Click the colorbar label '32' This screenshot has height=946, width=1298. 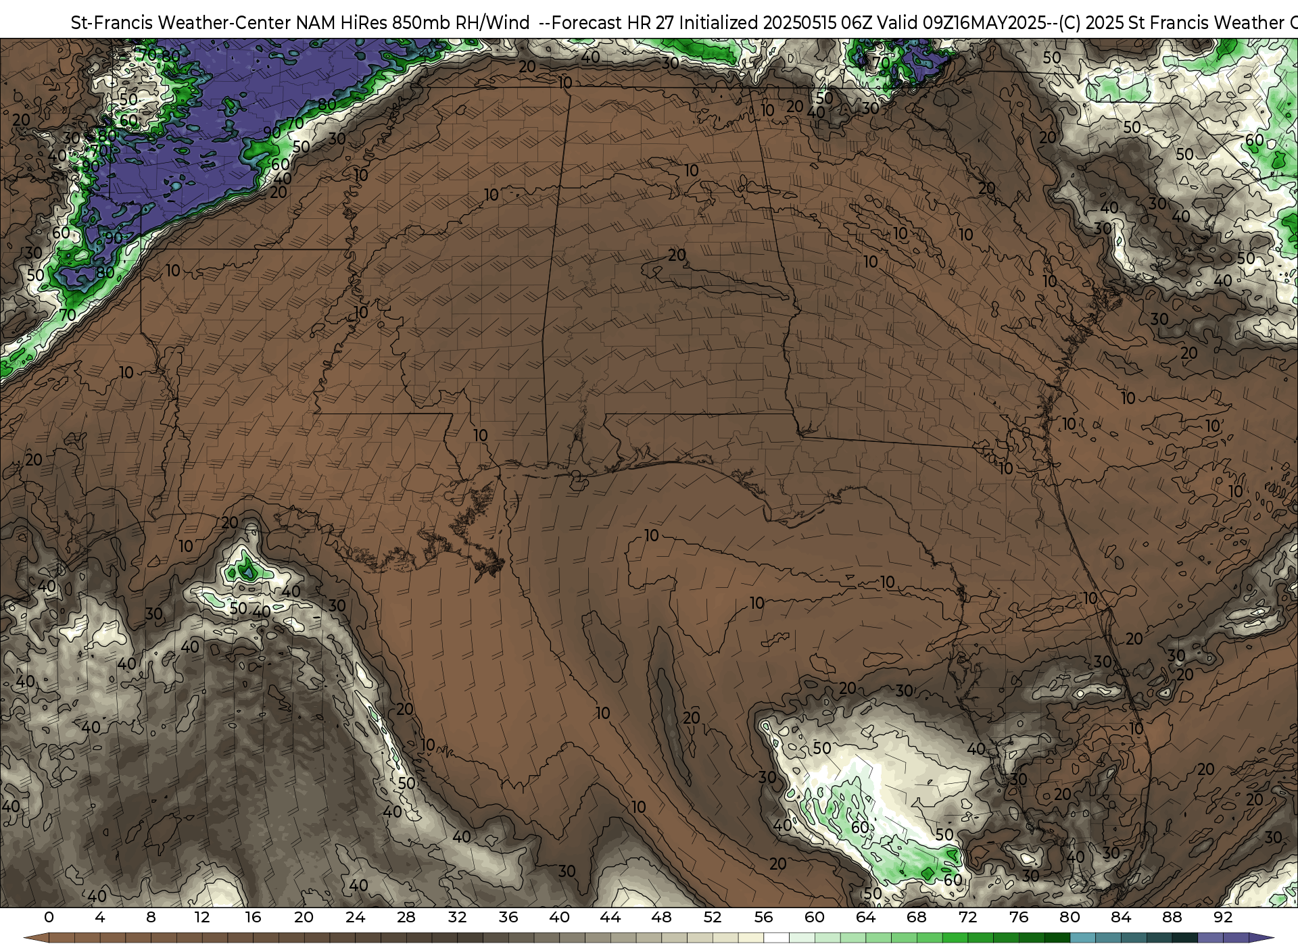pos(457,918)
